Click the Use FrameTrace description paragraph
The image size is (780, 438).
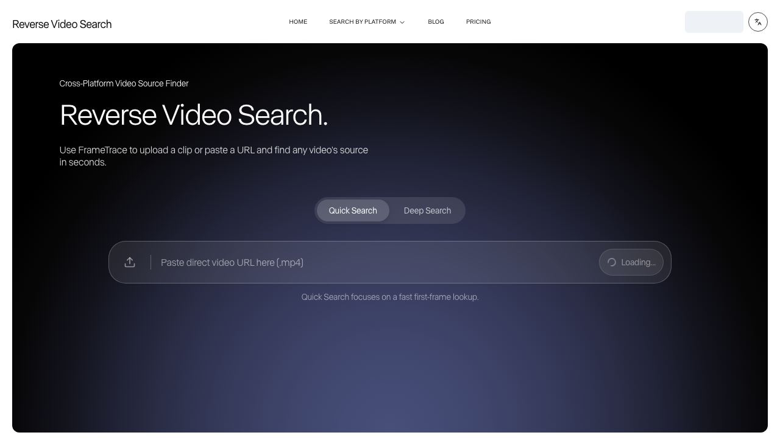coord(214,156)
